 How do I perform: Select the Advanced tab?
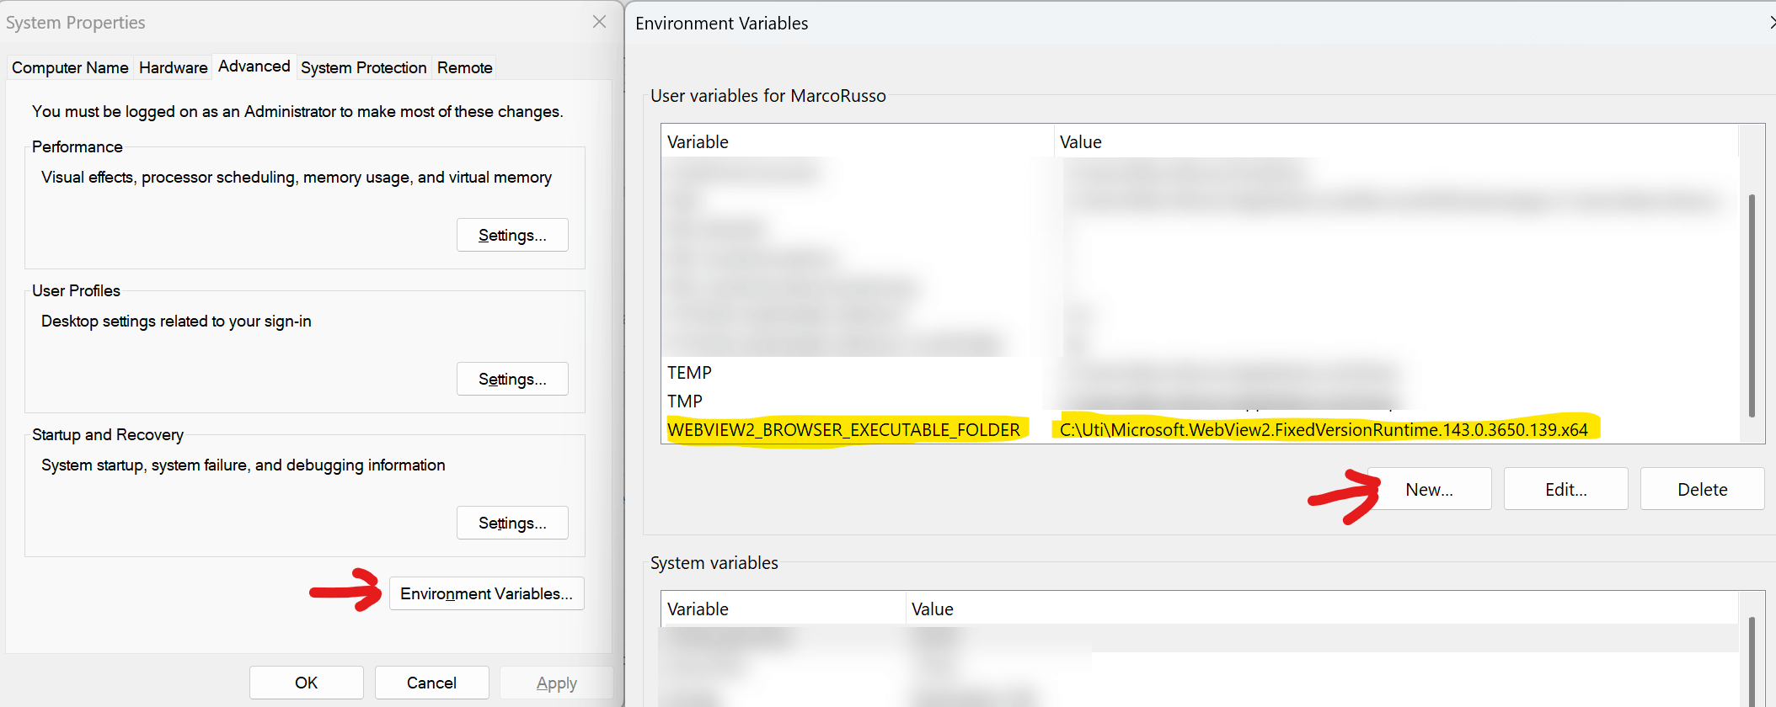[254, 66]
